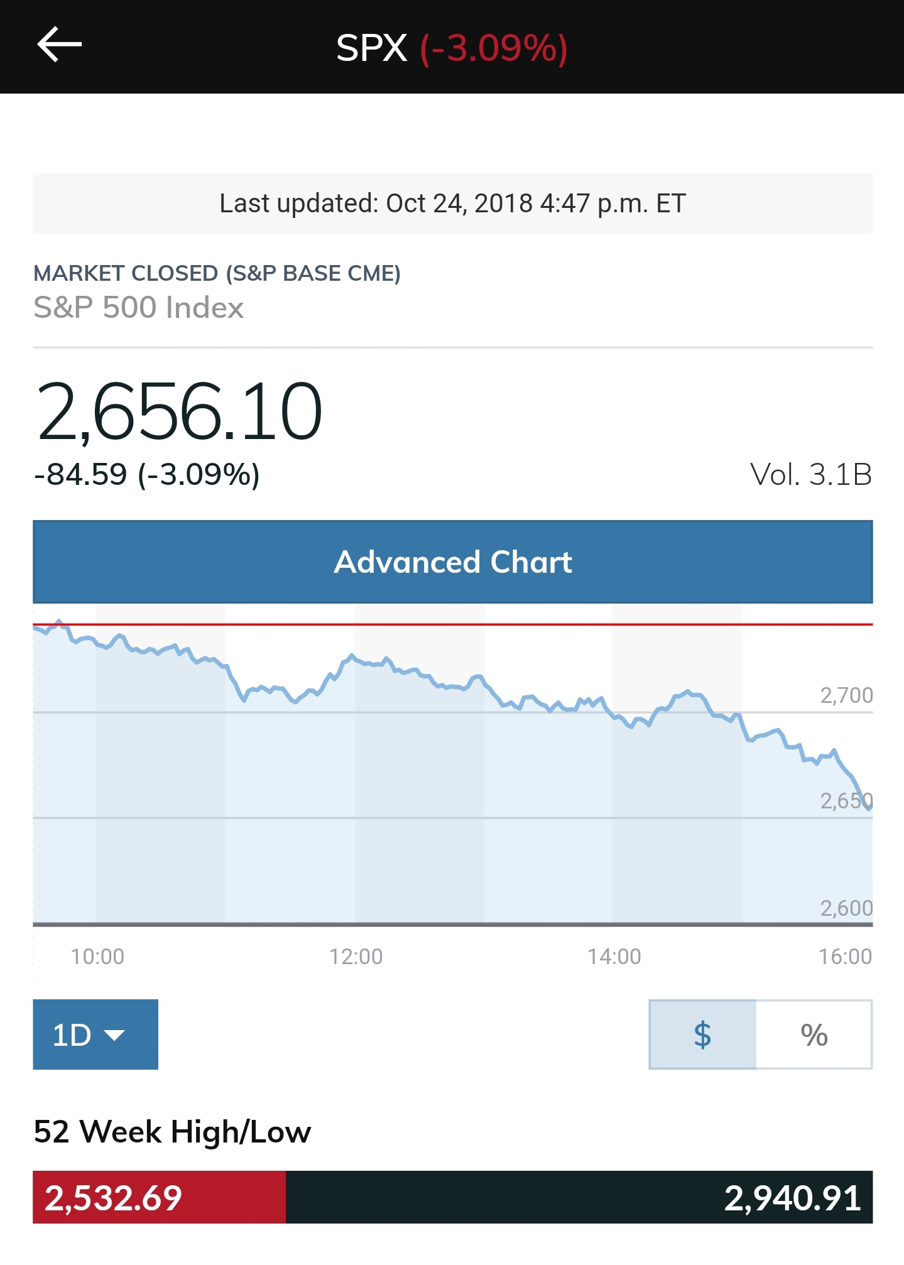Click the 12:00 time axis label

(x=356, y=957)
